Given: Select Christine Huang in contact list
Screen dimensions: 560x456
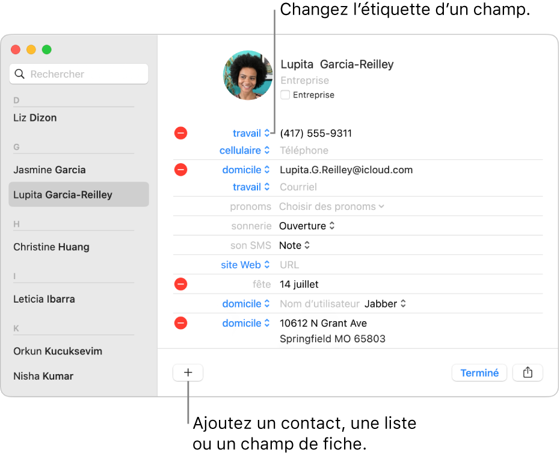Looking at the screenshot, I should click(52, 247).
